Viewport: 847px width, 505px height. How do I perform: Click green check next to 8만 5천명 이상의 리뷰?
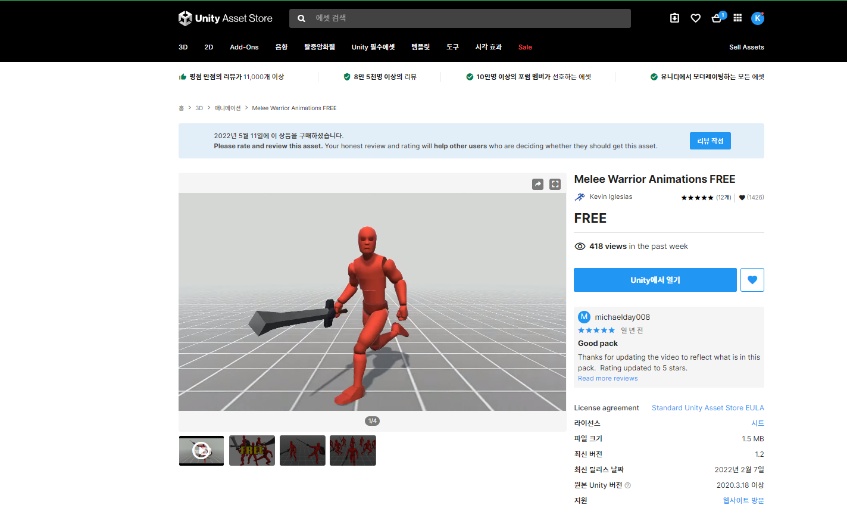(347, 77)
